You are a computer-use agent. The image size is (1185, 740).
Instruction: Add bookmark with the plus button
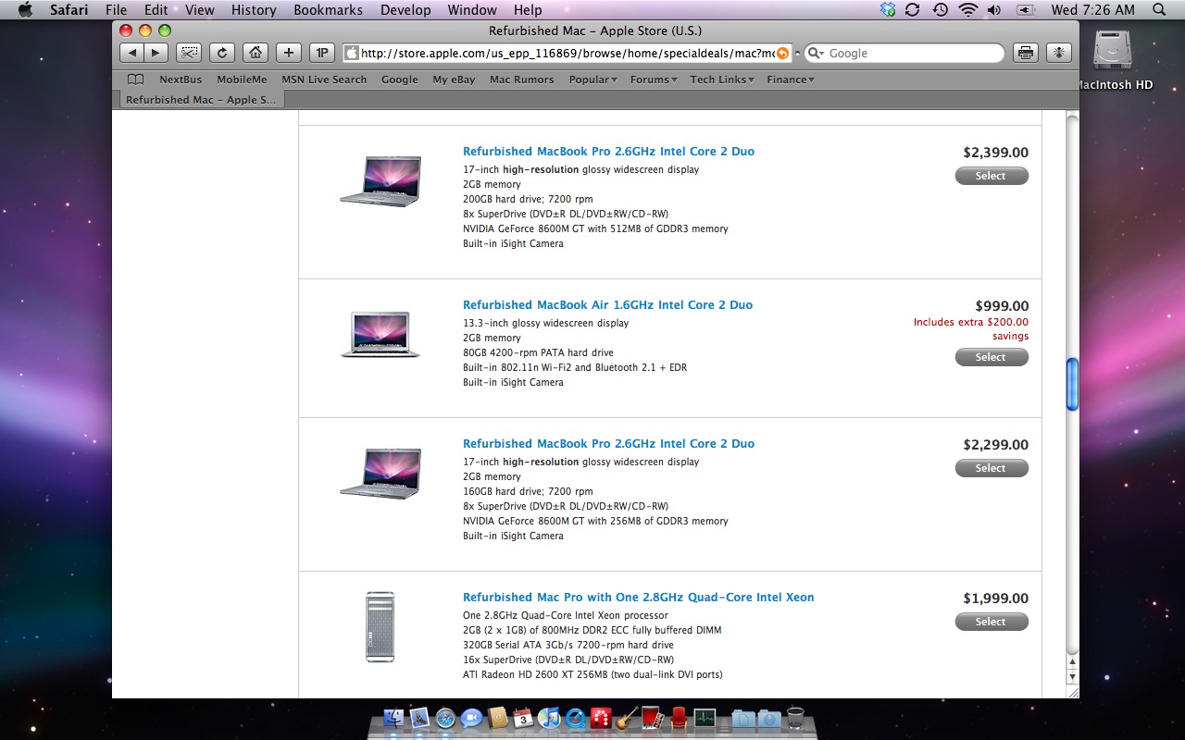[x=289, y=53]
